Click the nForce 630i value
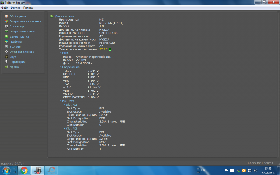 tap(107, 43)
